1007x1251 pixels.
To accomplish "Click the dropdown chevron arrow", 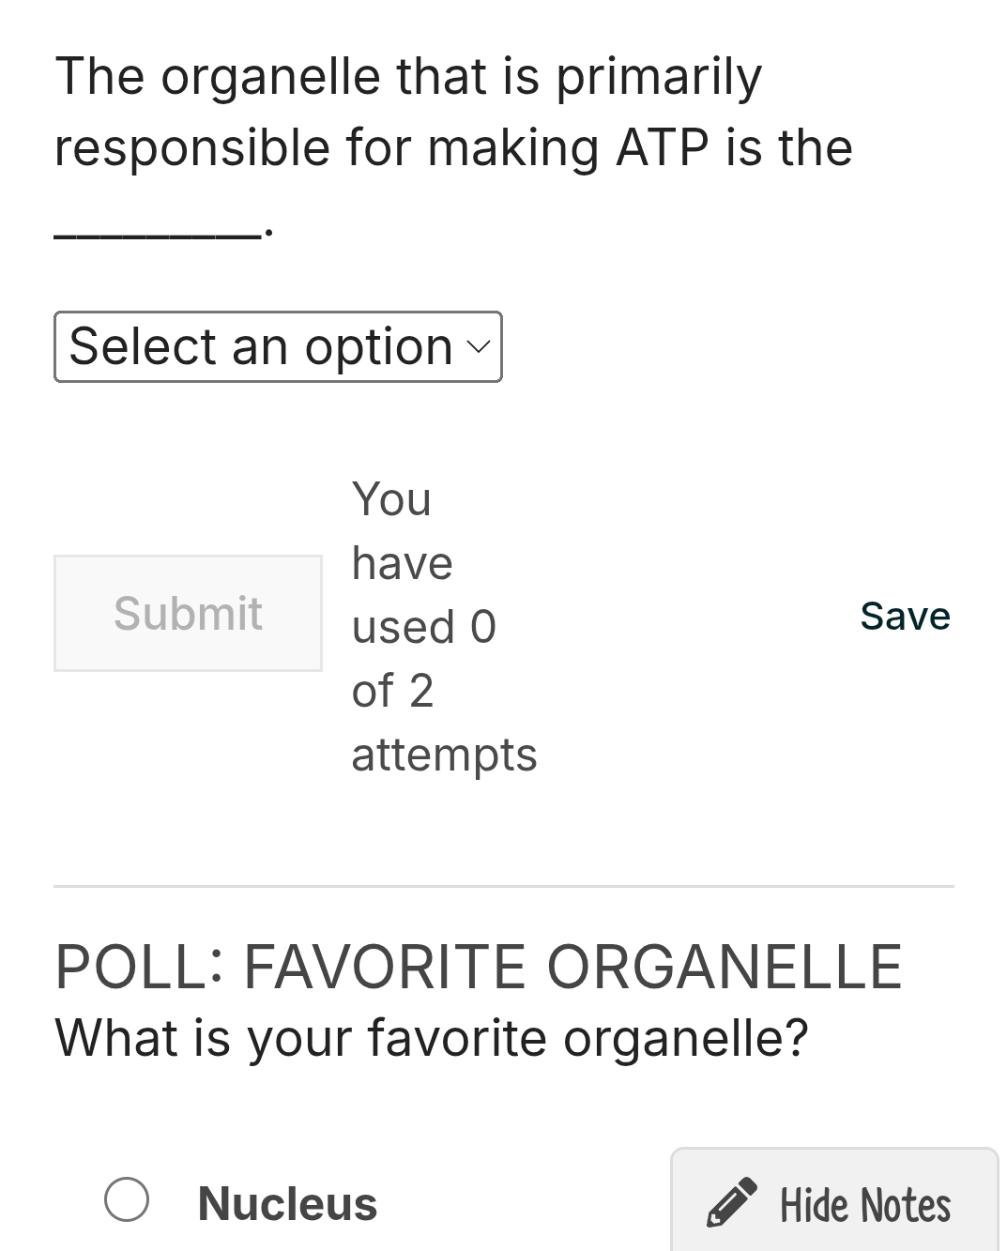I will coord(478,347).
